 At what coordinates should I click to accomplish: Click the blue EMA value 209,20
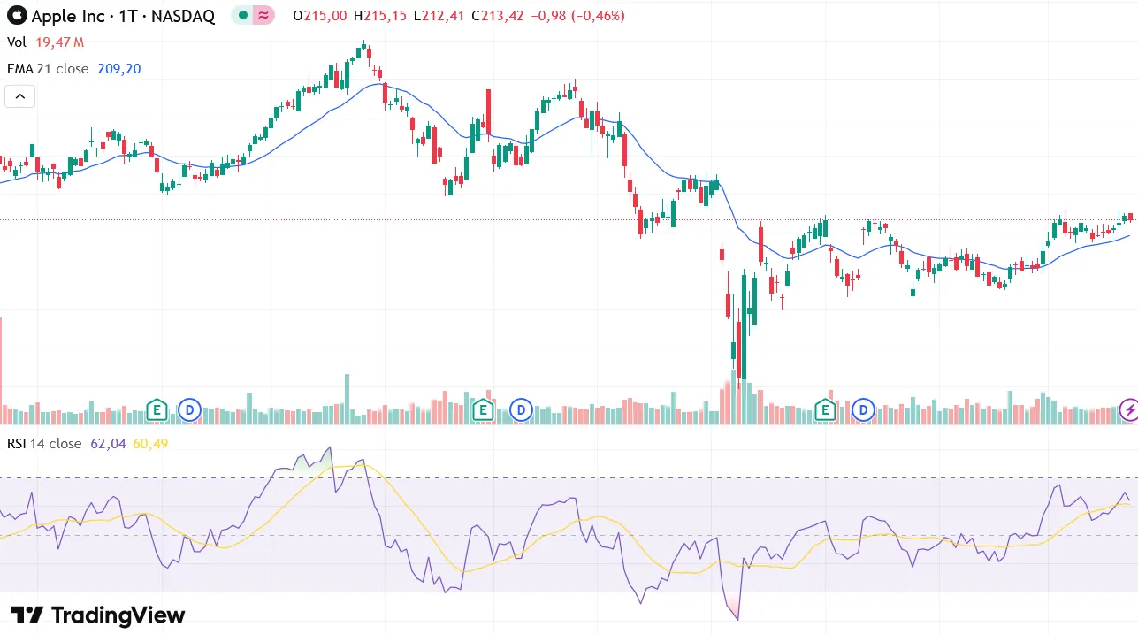(121, 69)
